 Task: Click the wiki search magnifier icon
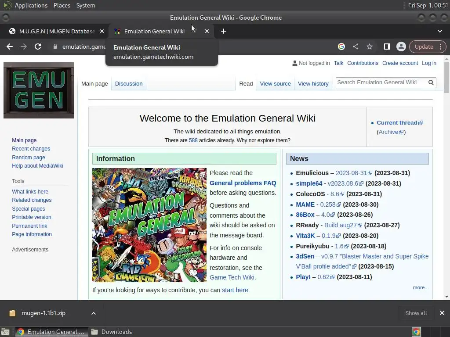coord(431,82)
